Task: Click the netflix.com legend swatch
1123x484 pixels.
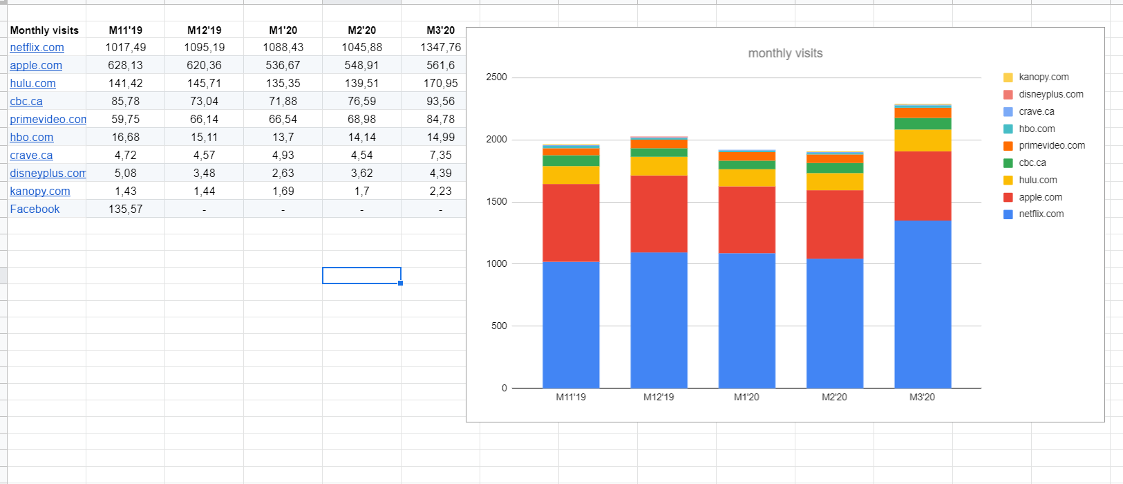Action: coord(1008,214)
